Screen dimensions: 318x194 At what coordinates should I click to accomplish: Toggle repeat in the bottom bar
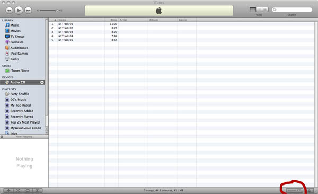click(x=28, y=190)
